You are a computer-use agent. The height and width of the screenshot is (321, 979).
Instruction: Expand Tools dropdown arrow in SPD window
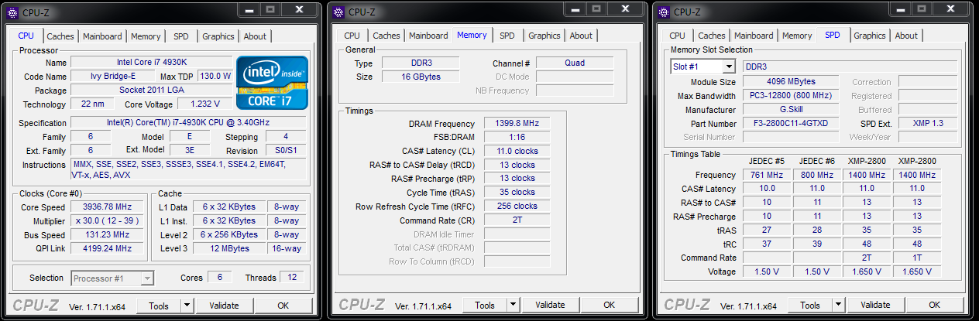(836, 305)
